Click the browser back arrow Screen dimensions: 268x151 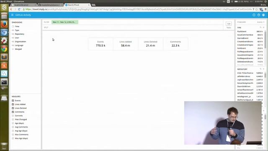11,9
